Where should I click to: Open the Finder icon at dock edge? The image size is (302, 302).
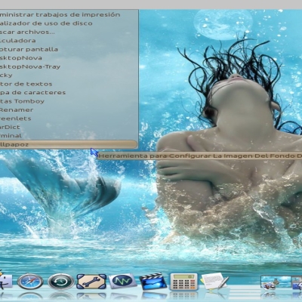(6, 281)
